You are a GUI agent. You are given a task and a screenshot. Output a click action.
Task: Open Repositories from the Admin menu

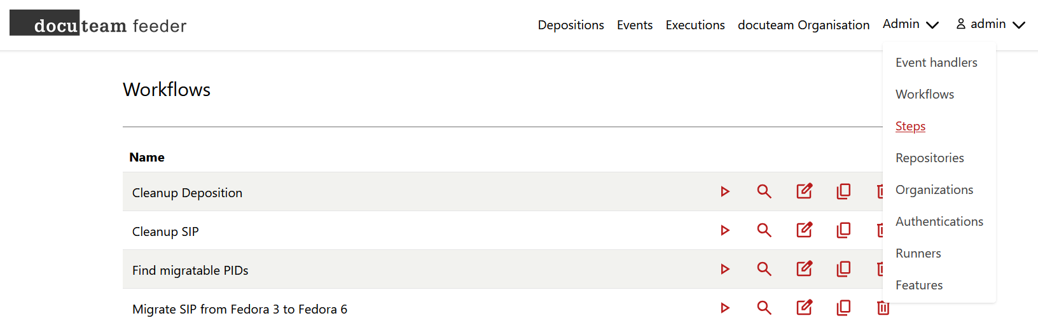coord(929,158)
